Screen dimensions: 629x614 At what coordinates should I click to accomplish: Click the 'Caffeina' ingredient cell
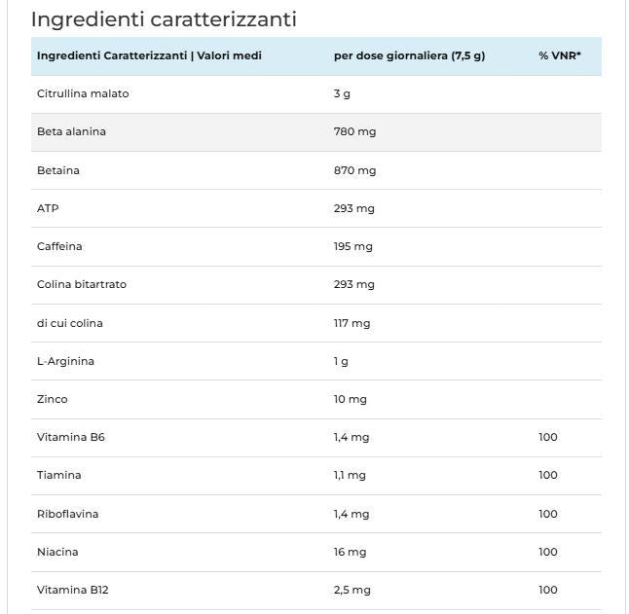[x=59, y=246]
